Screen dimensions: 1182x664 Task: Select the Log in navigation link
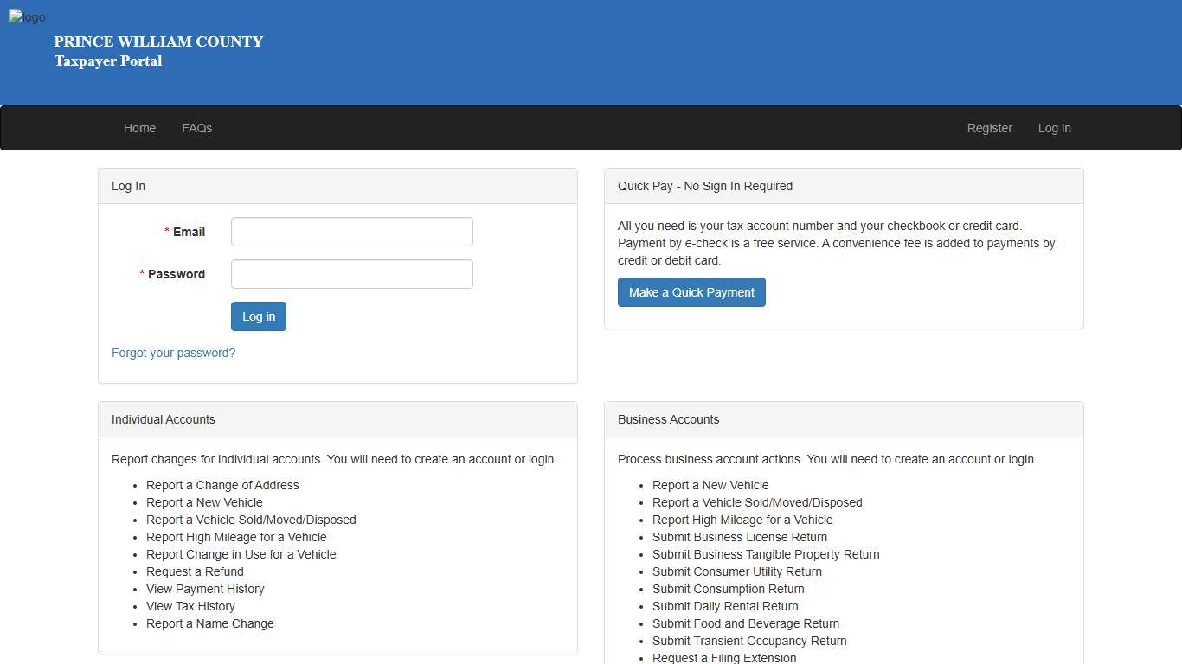point(1054,128)
